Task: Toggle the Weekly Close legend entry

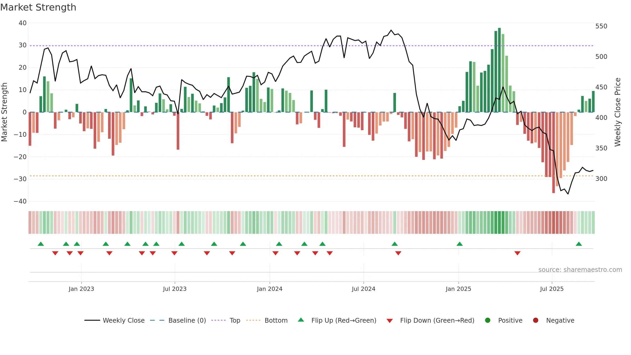Action: point(114,320)
